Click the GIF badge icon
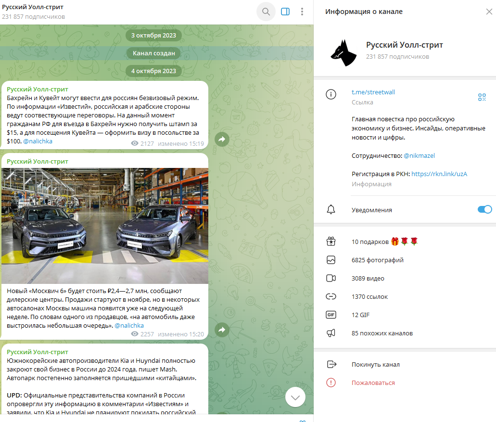This screenshot has height=422, width=496. [331, 315]
